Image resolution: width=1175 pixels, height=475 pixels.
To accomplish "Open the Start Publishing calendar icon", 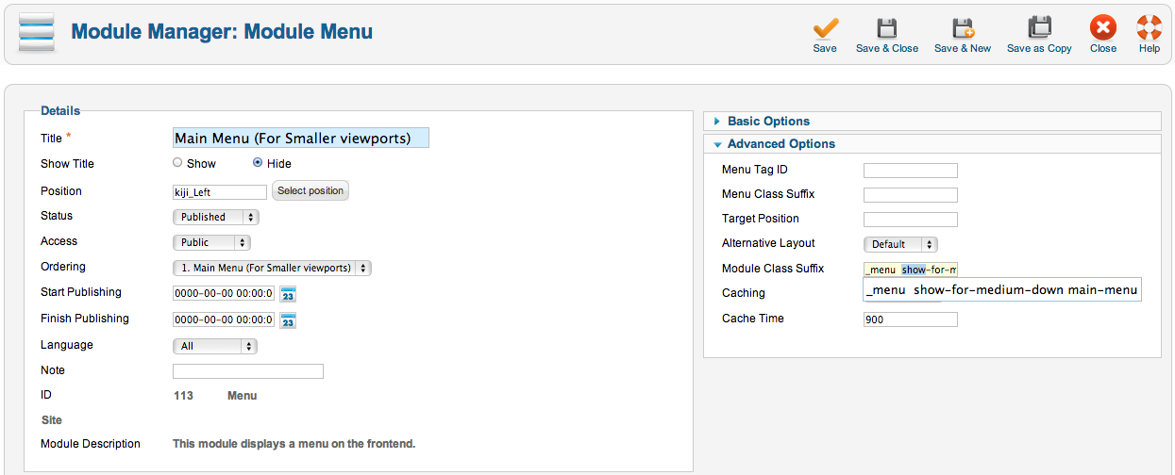I will point(288,294).
